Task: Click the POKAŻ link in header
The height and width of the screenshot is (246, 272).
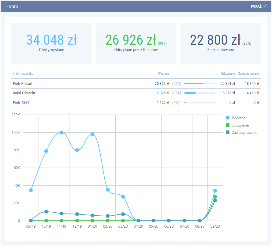Action: [x=256, y=6]
